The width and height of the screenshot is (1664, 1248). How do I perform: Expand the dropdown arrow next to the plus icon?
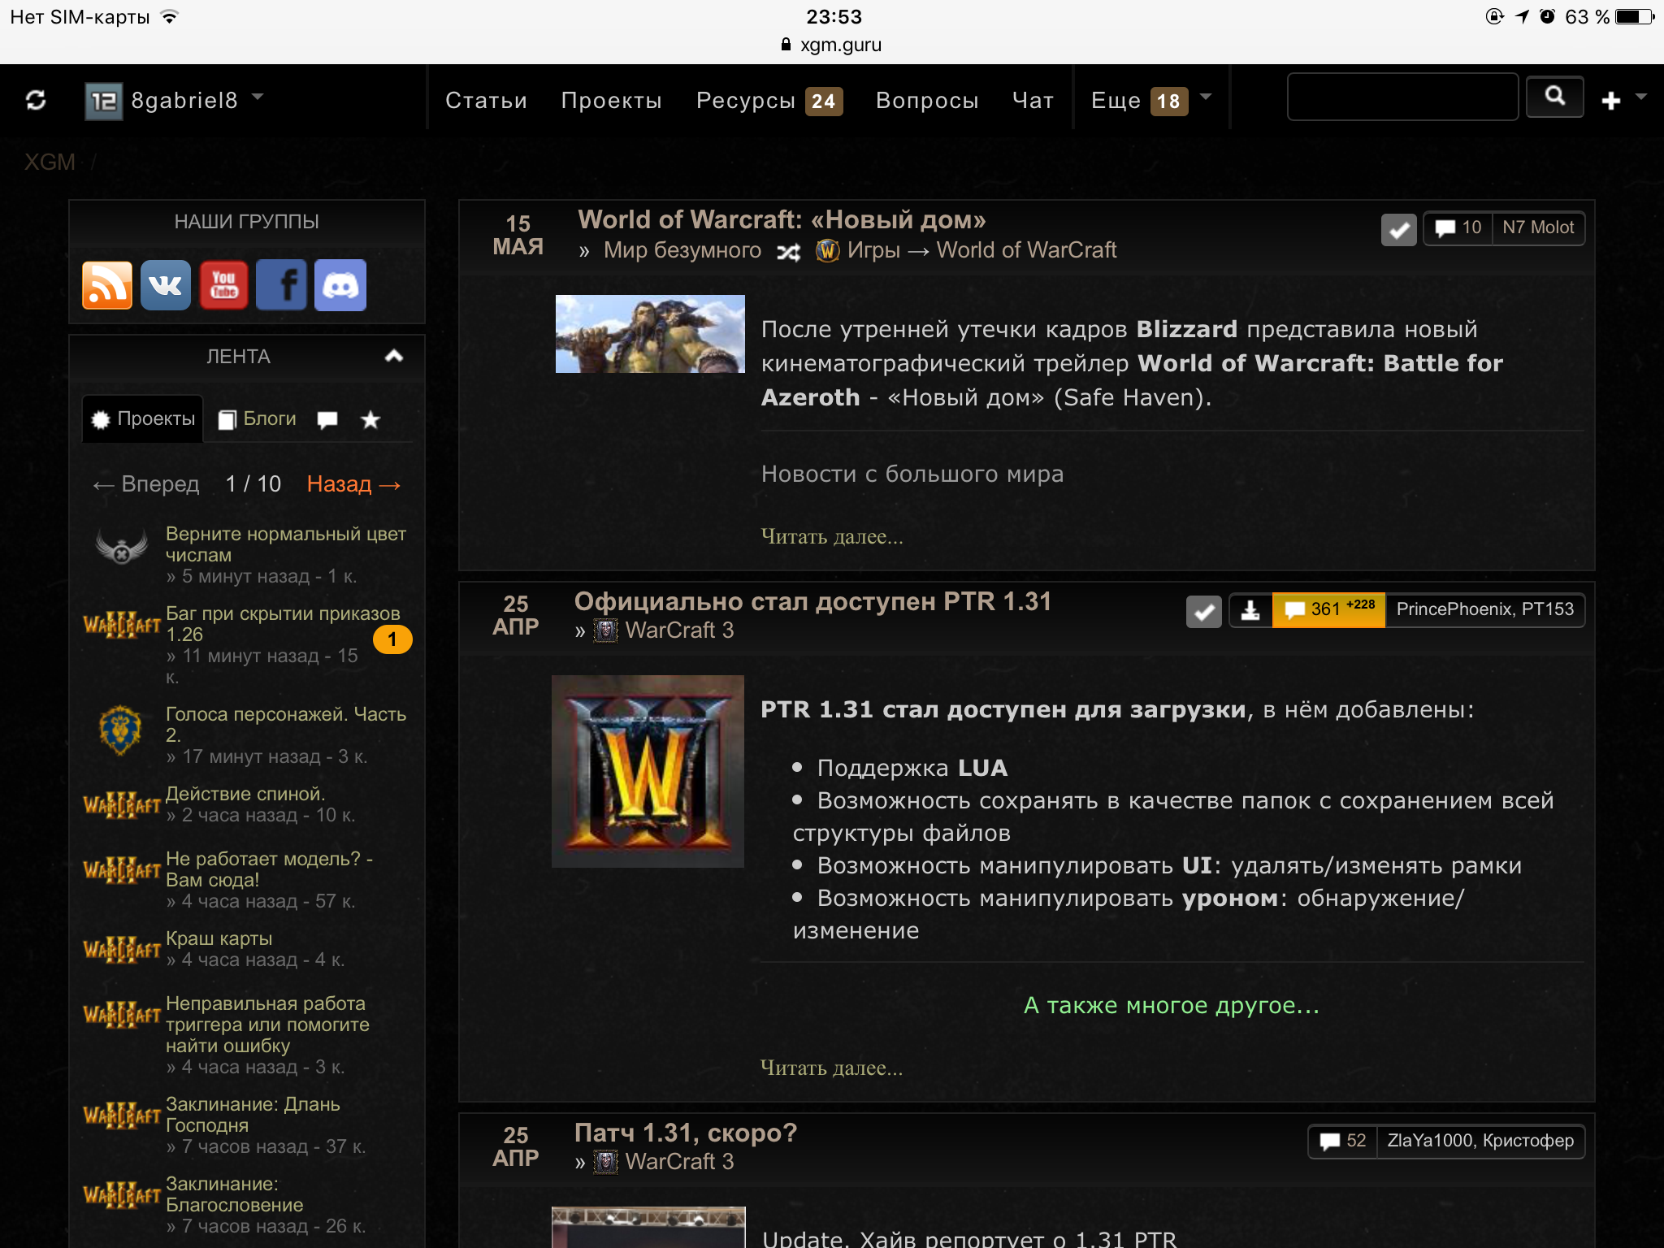1640,97
